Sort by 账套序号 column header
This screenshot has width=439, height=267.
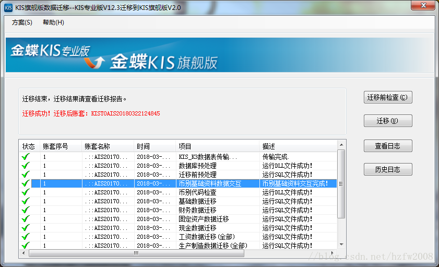[x=61, y=146]
